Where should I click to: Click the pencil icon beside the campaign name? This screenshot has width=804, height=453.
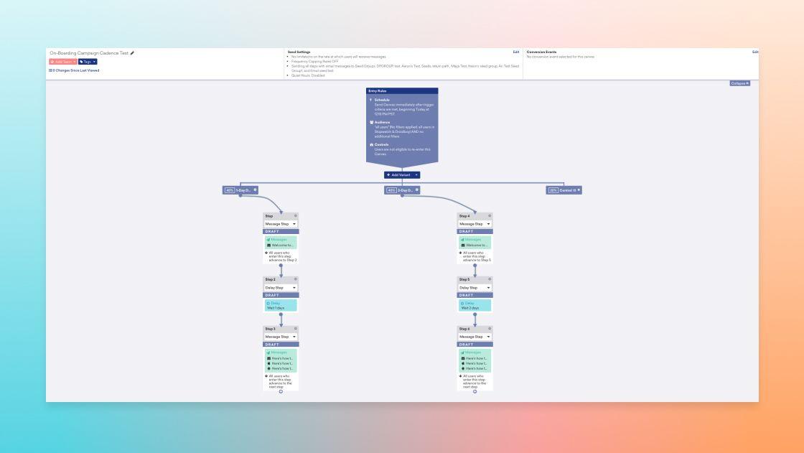(132, 53)
